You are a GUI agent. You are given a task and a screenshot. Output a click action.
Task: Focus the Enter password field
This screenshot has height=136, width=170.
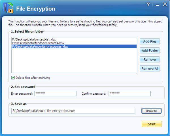pos(56,93)
